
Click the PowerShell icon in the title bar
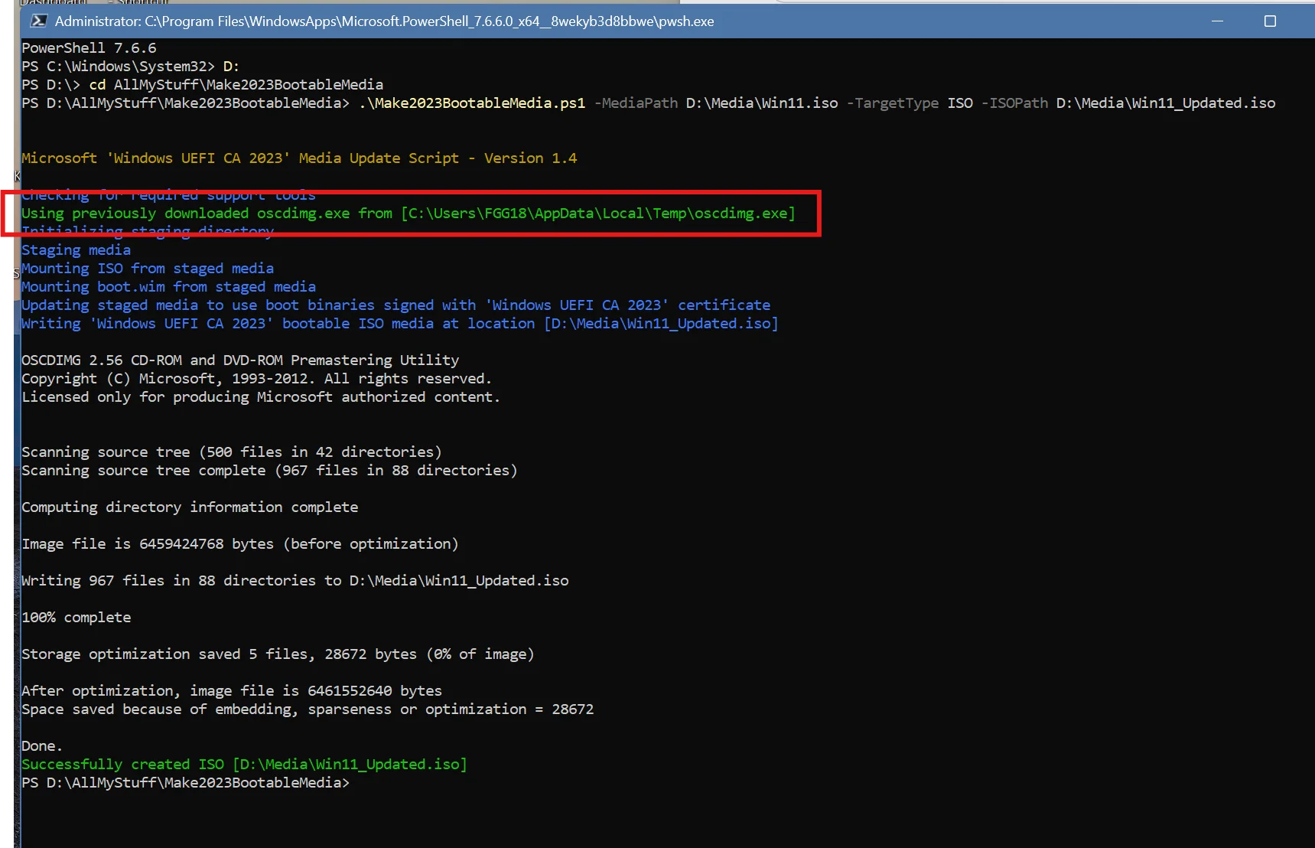click(37, 21)
